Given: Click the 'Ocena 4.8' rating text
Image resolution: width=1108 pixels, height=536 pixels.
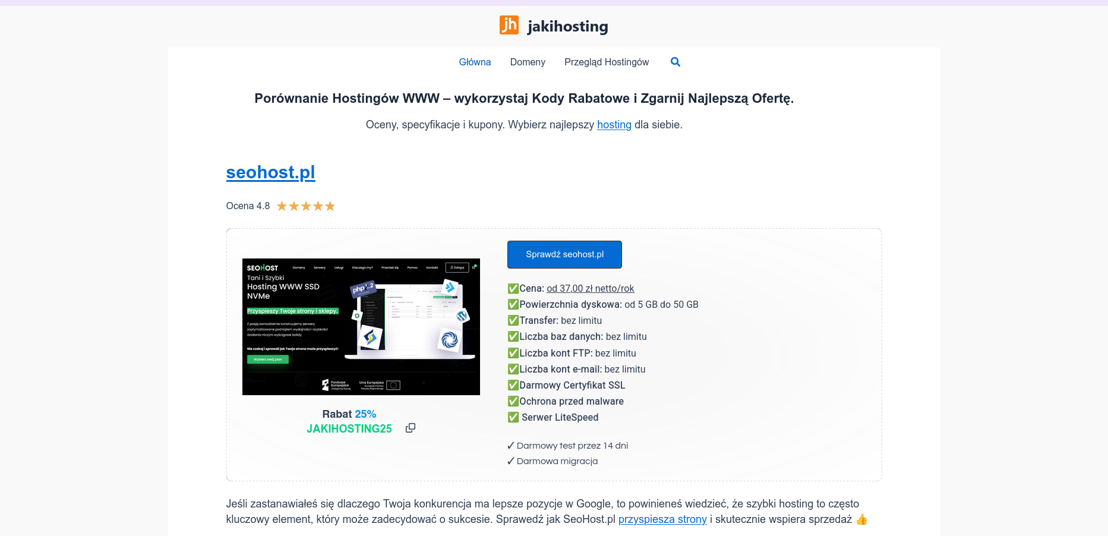Looking at the screenshot, I should tap(248, 206).
